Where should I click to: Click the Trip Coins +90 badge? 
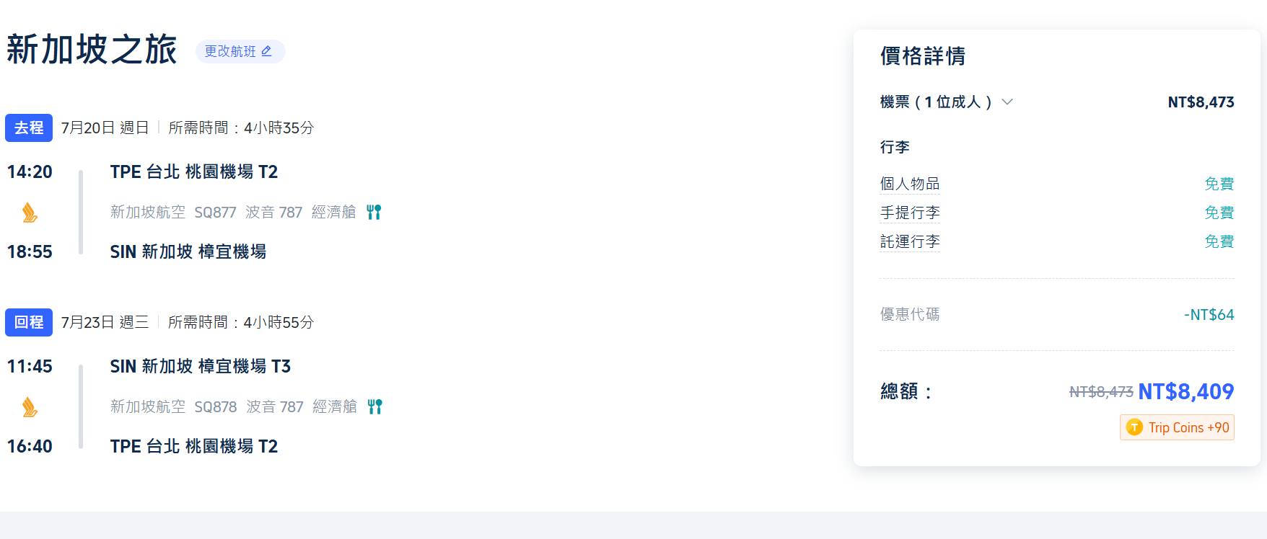pos(1177,427)
